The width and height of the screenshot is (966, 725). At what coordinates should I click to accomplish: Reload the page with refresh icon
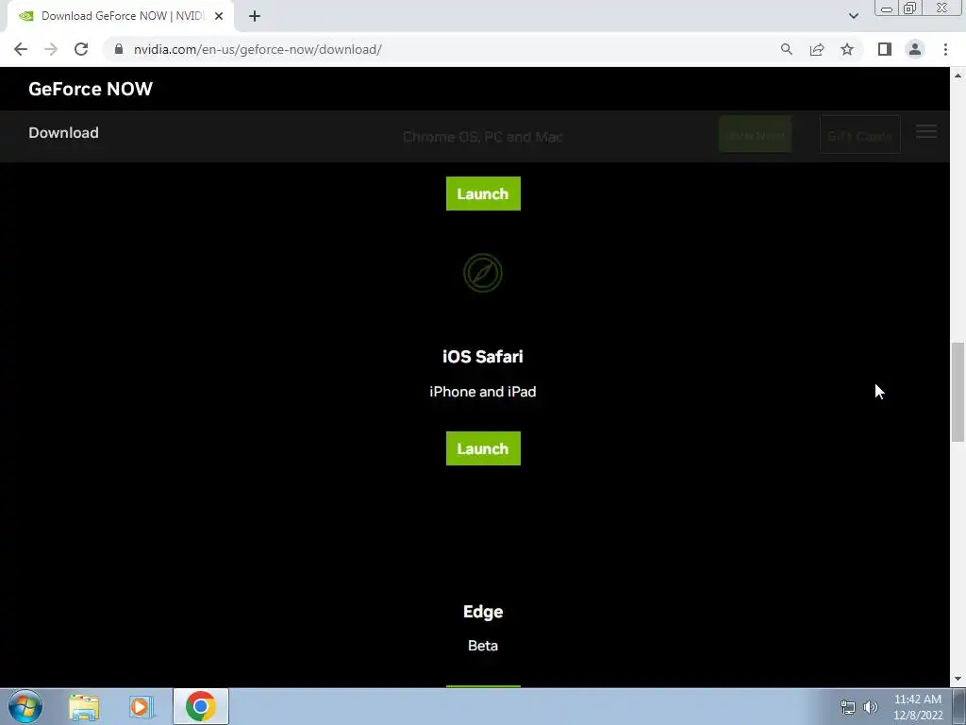click(x=81, y=49)
